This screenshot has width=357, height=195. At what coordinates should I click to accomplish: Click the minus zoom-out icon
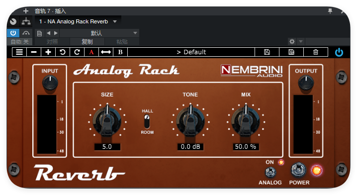coord(34,52)
